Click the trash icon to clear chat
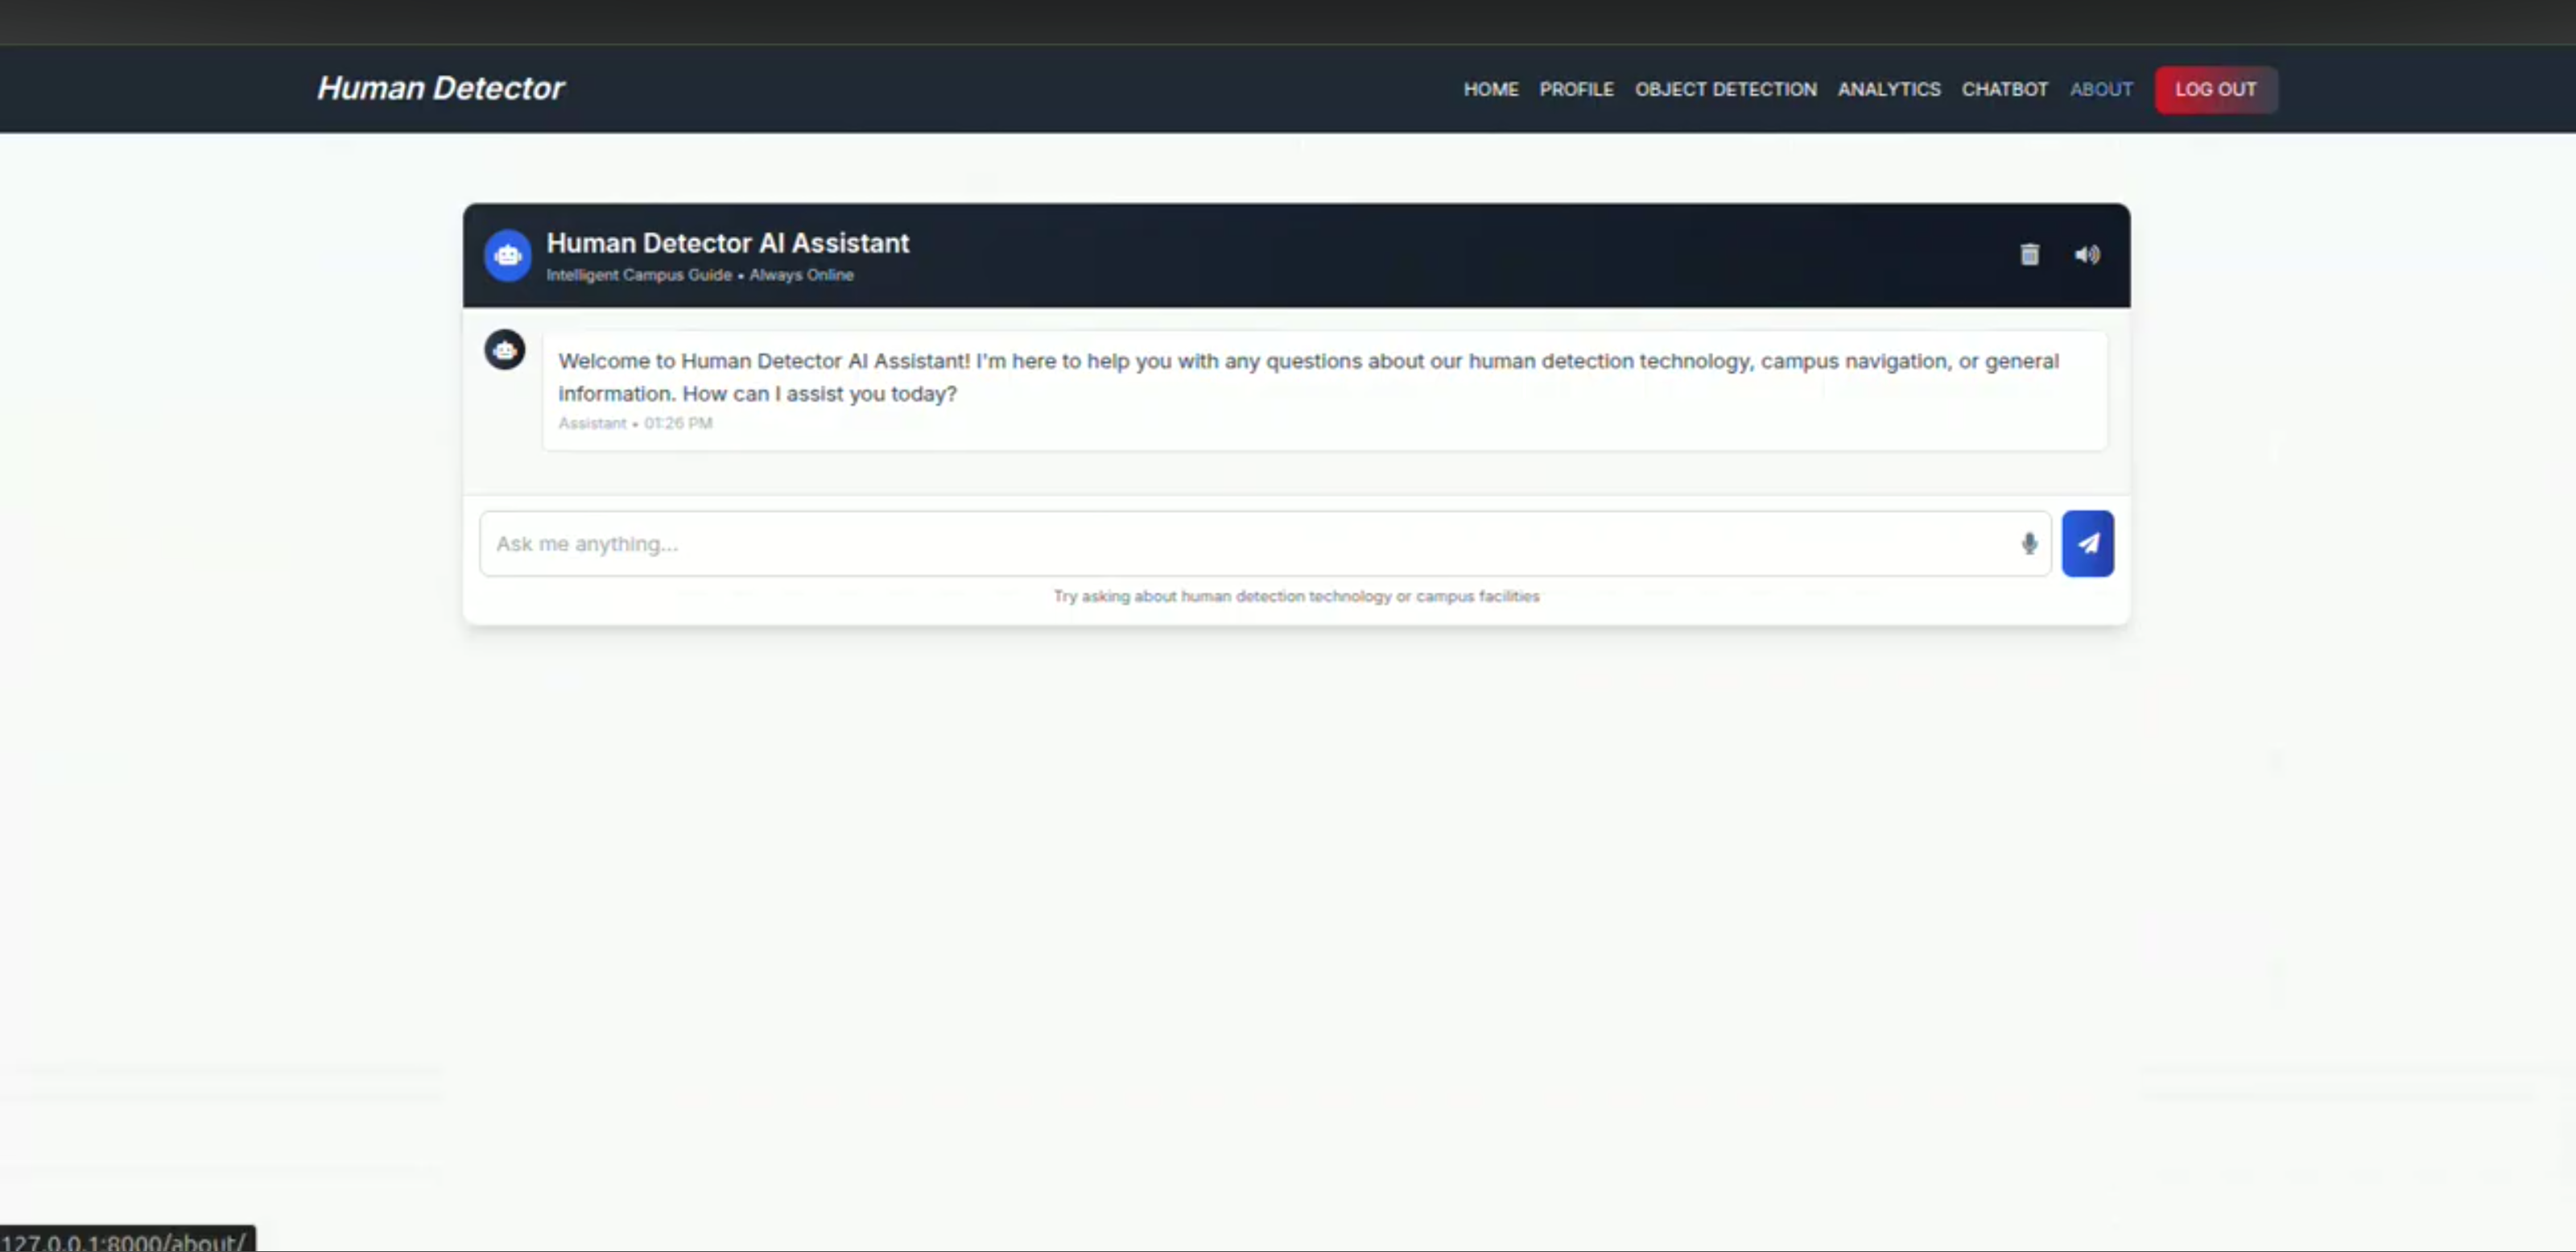 click(x=2029, y=254)
